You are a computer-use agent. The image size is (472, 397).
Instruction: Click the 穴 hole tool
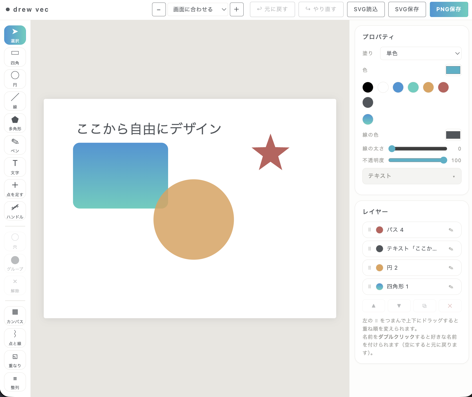tap(15, 241)
